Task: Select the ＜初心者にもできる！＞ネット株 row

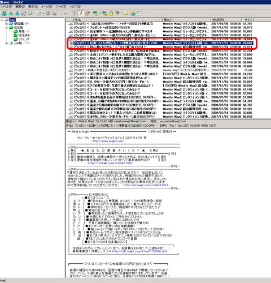Action: (x=160, y=47)
